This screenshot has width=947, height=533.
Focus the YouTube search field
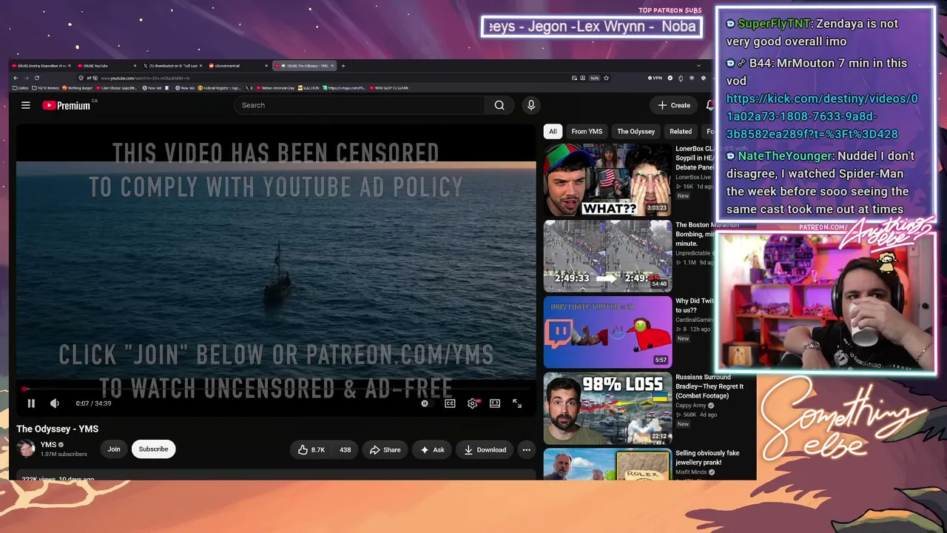coord(358,105)
